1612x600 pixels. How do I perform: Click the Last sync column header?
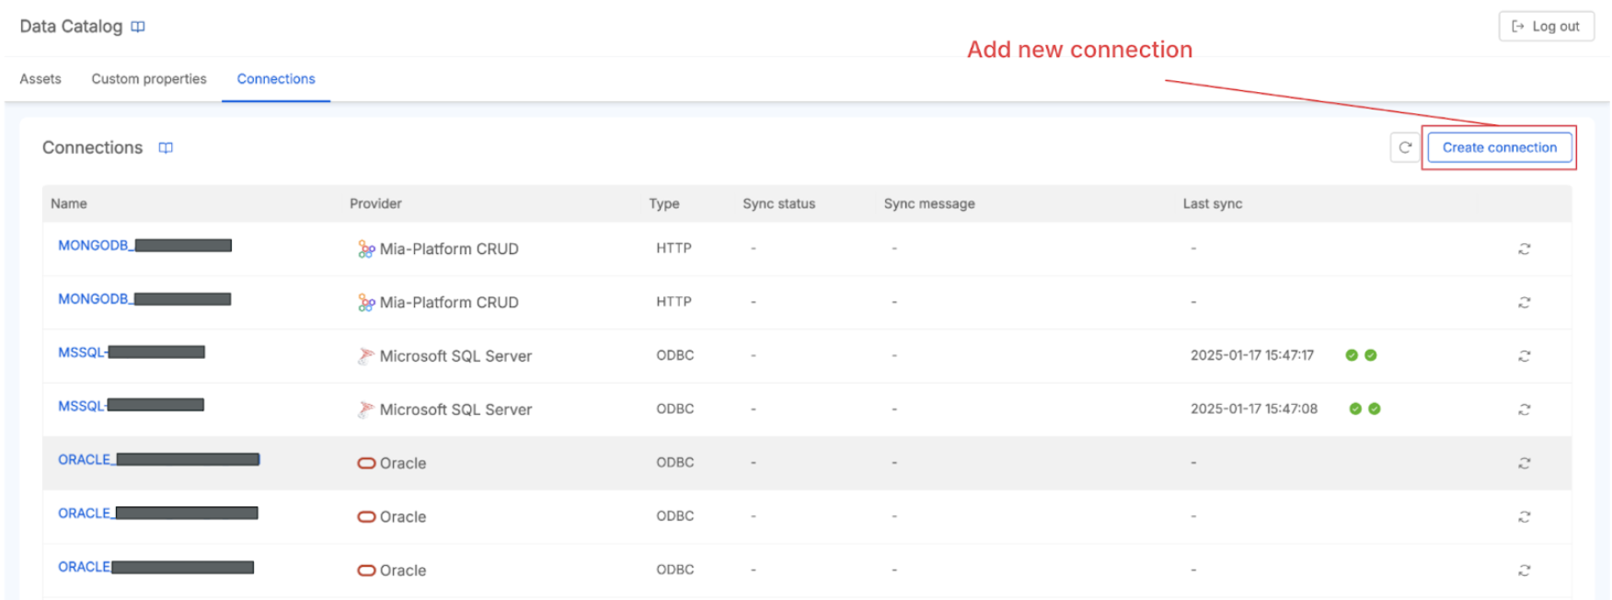tap(1212, 203)
